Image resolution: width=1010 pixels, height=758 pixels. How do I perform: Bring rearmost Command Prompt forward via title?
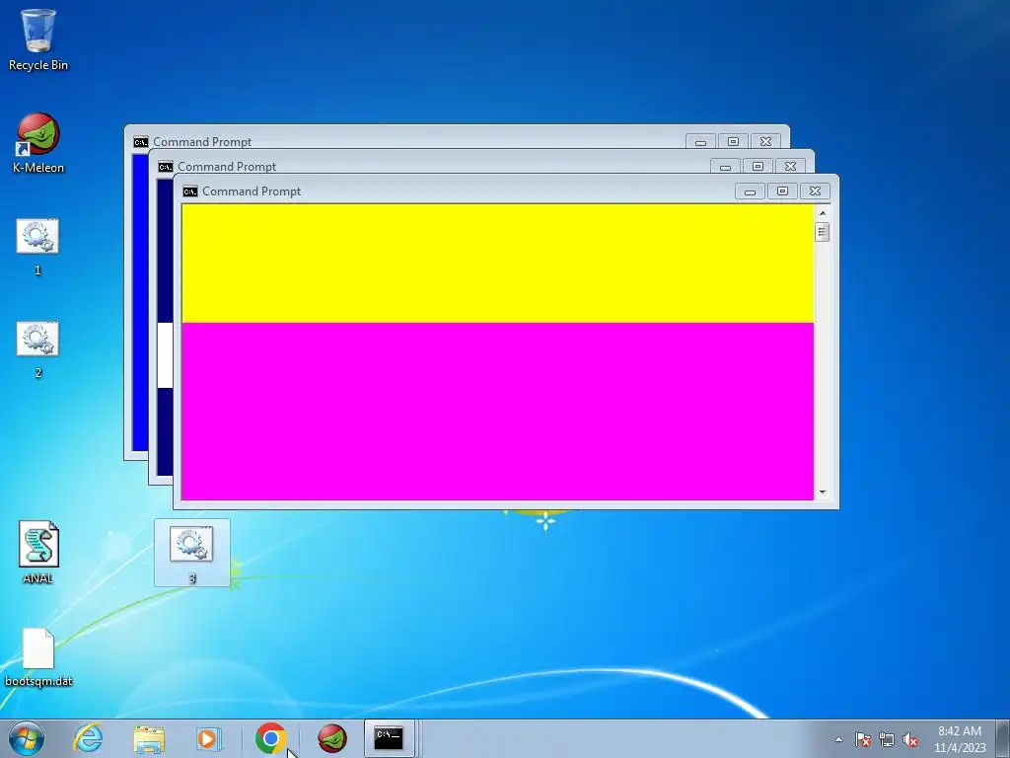point(202,142)
